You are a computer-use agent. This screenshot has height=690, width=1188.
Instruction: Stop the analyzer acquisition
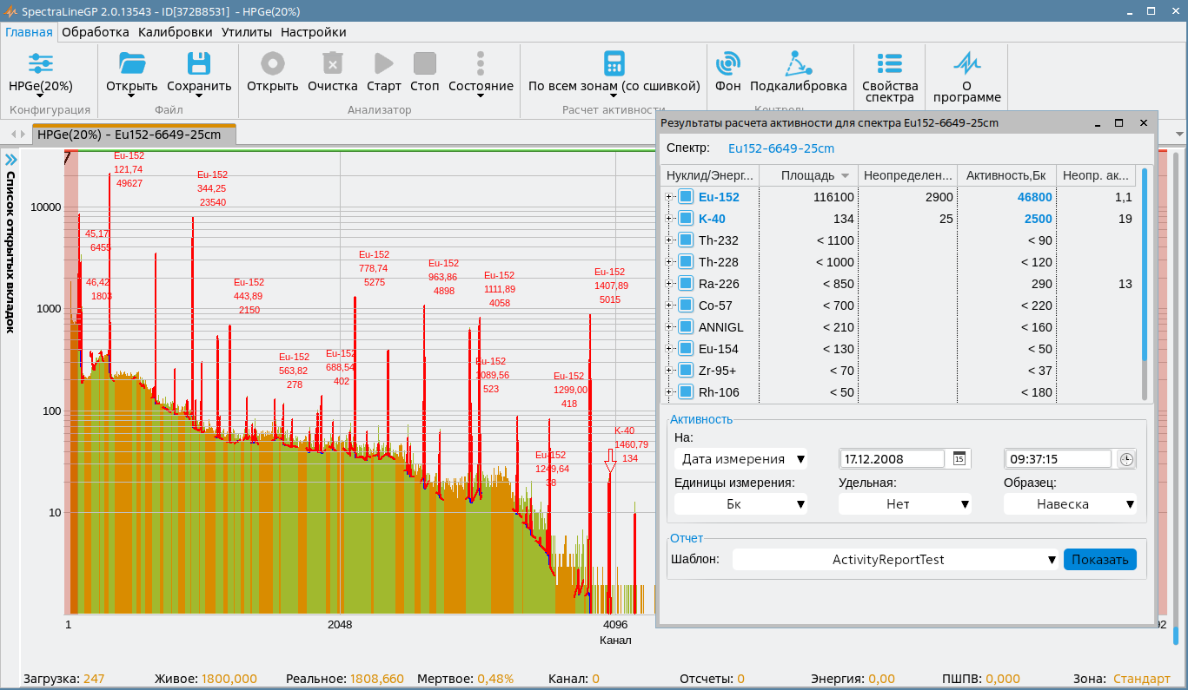[x=425, y=64]
